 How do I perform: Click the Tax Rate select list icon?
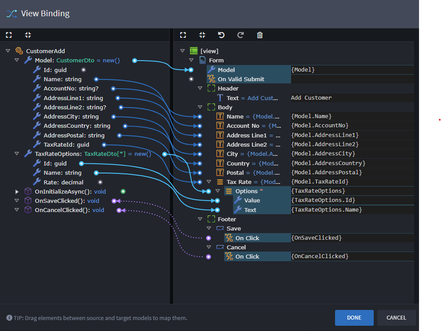[220, 182]
